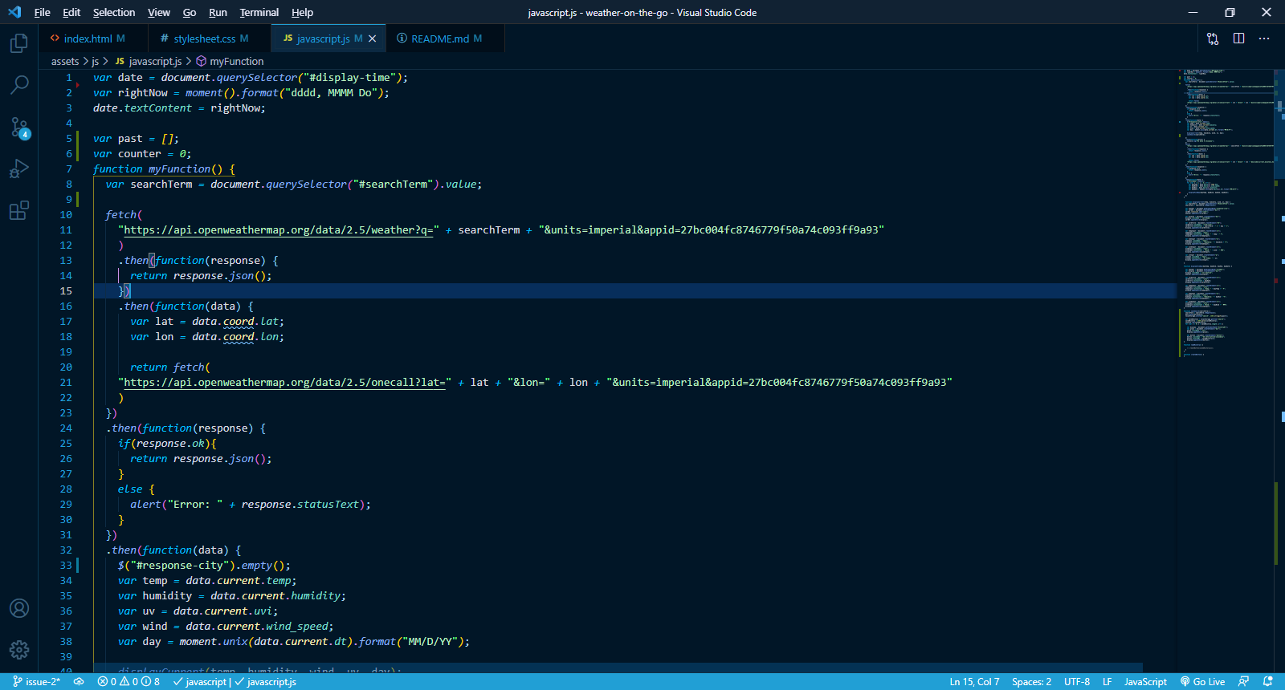
Task: Close the javascript.js tab
Action: (373, 39)
